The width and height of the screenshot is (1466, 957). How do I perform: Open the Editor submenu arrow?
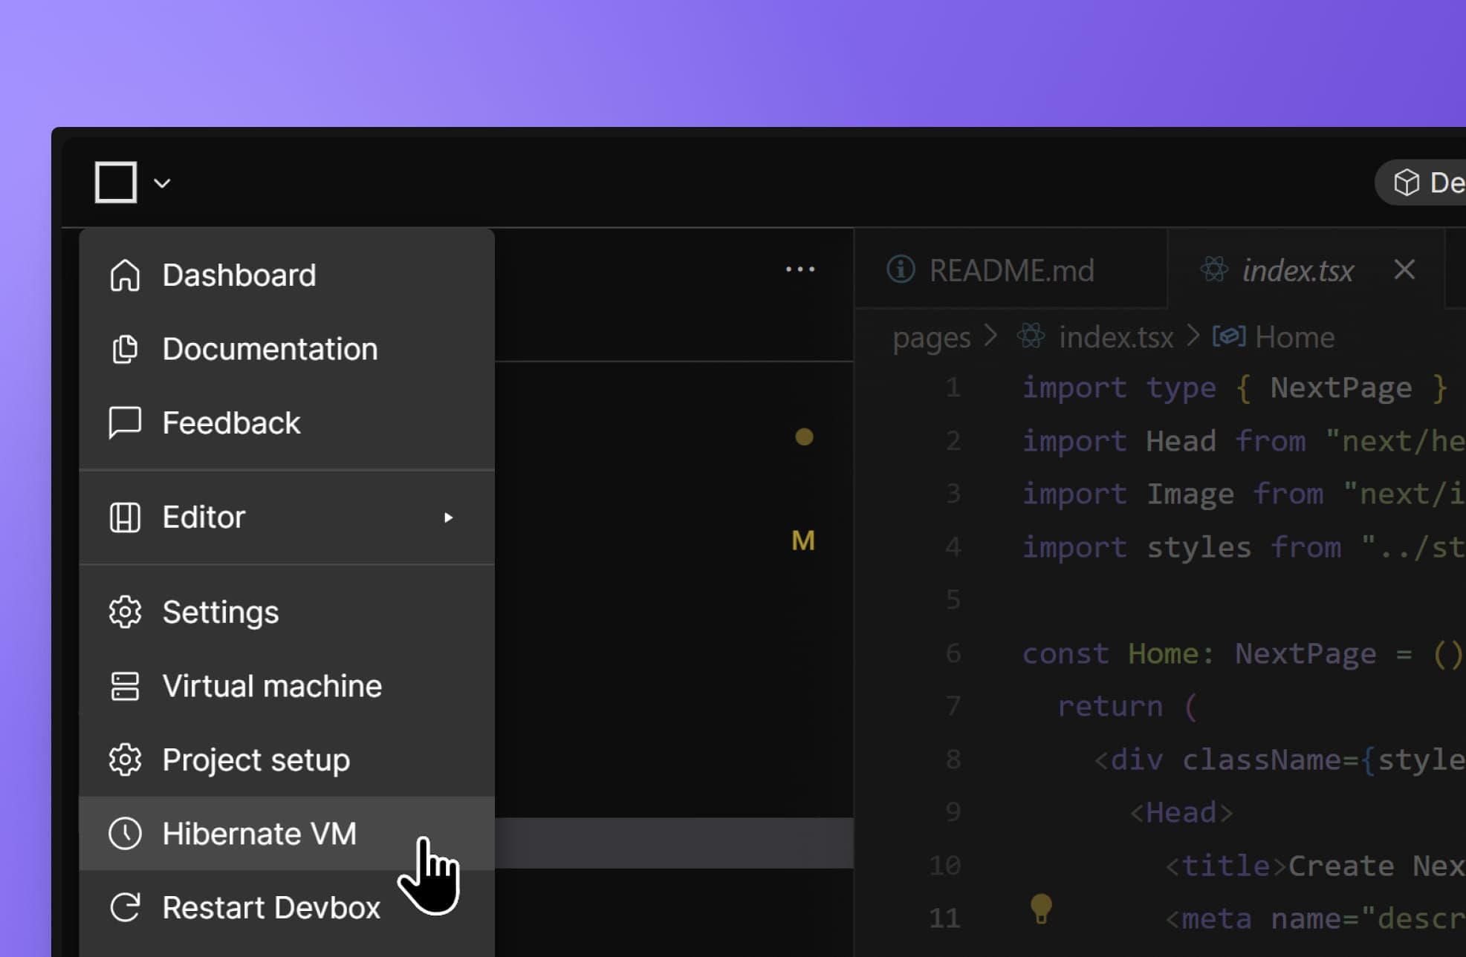(449, 518)
